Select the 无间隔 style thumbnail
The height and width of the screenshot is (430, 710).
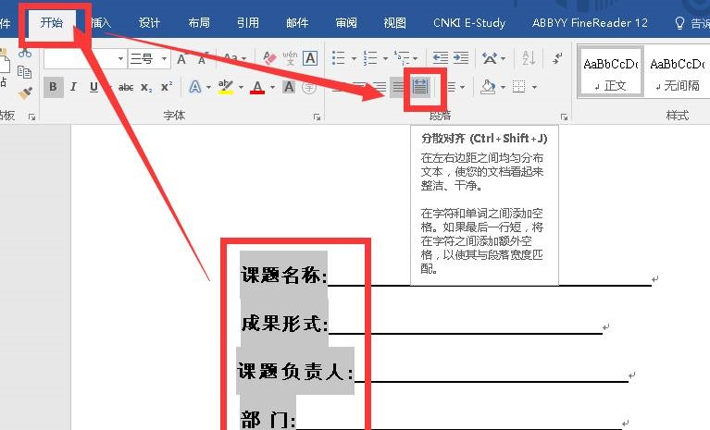coord(678,71)
